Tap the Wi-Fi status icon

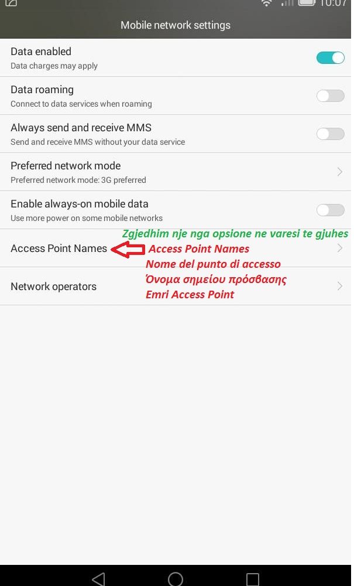[266, 4]
